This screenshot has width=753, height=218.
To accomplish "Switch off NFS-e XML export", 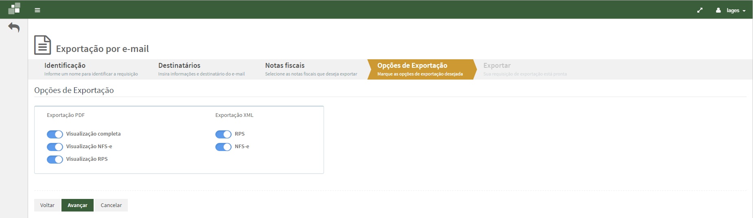I will [223, 147].
